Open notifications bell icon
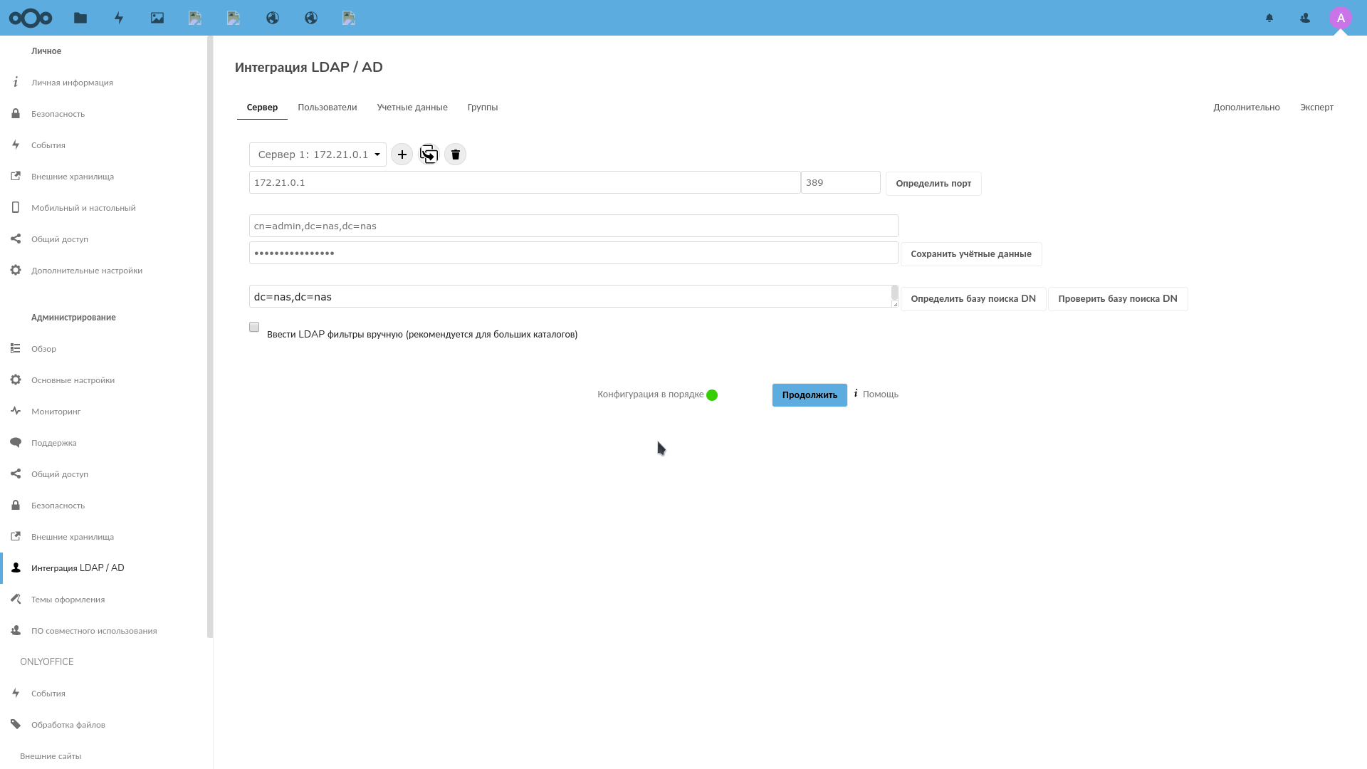Image resolution: width=1367 pixels, height=769 pixels. coord(1269,18)
